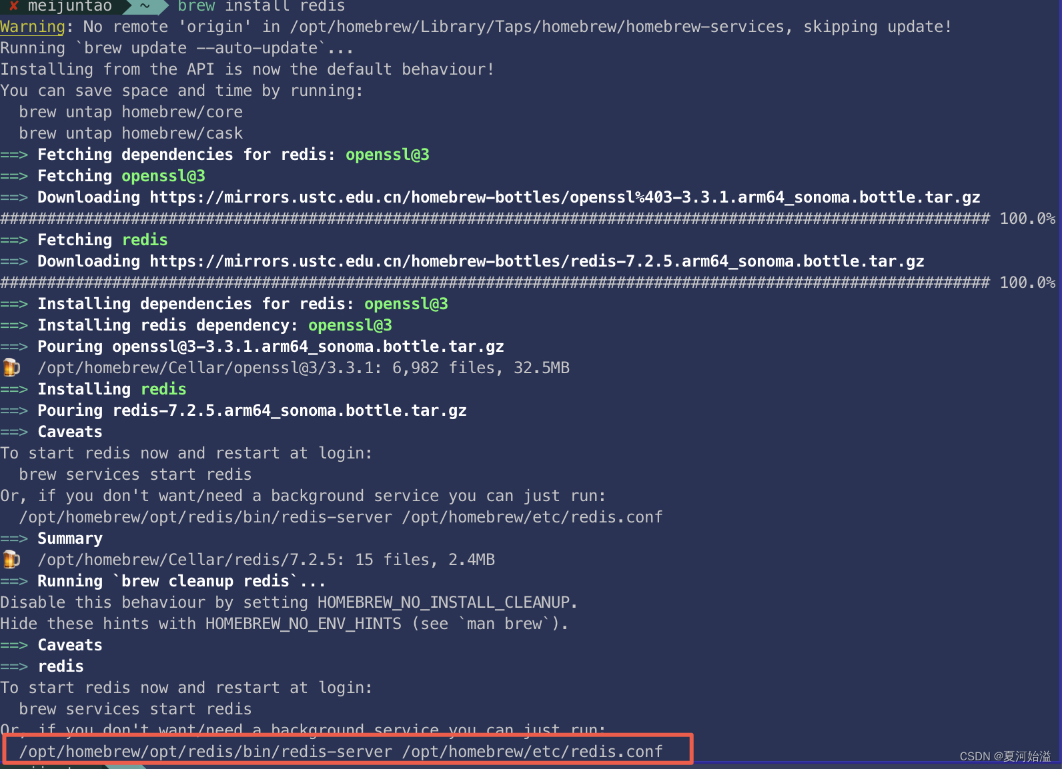Click the '100.0%' value after the redis download bar
The width and height of the screenshot is (1062, 769).
tap(1027, 283)
